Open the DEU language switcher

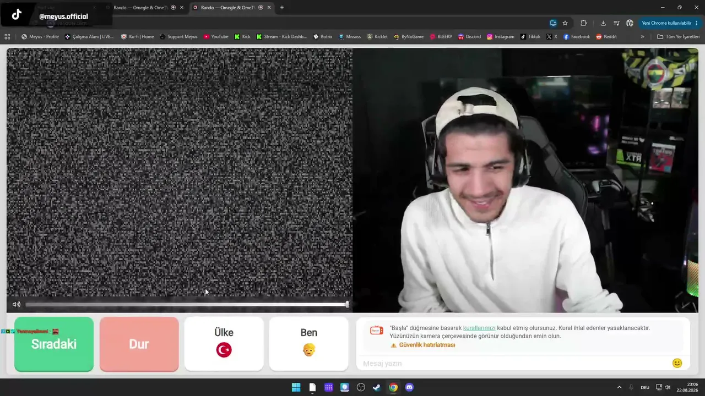pyautogui.click(x=645, y=387)
